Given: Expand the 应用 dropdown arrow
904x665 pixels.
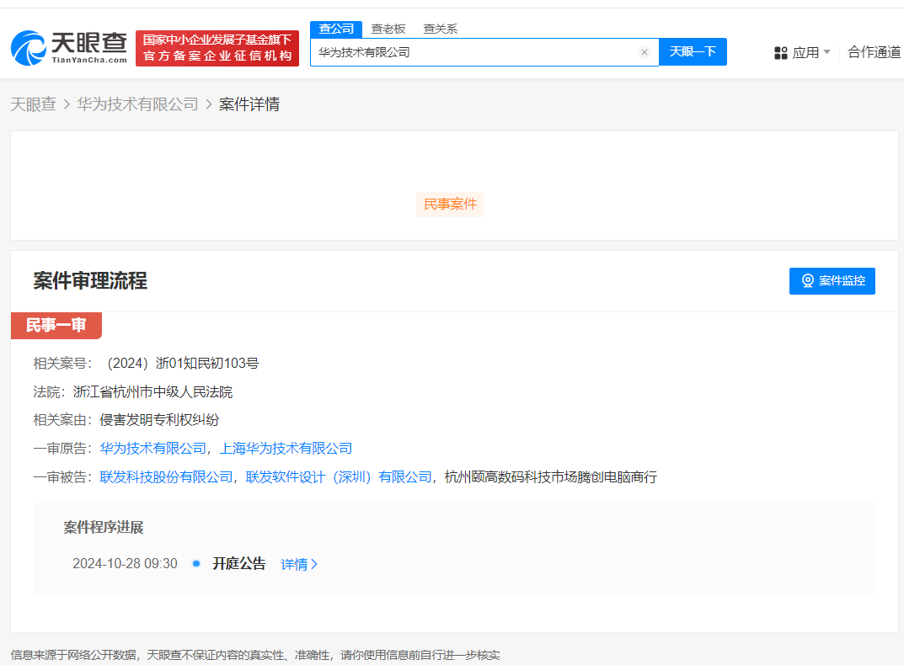Looking at the screenshot, I should (x=826, y=52).
